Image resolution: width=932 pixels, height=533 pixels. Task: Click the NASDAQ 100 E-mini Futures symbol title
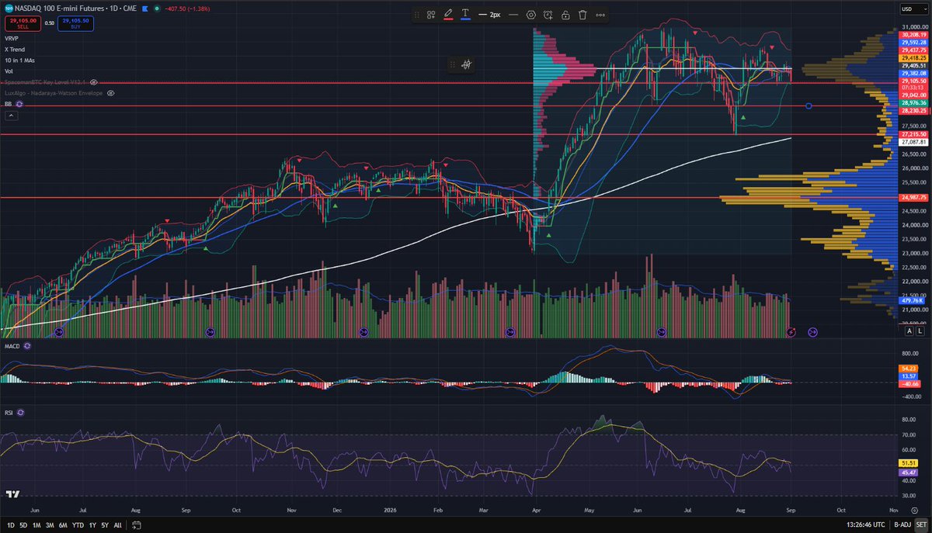(57, 8)
